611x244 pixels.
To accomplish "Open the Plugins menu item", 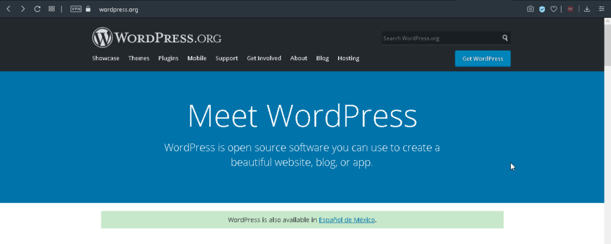I will [168, 58].
